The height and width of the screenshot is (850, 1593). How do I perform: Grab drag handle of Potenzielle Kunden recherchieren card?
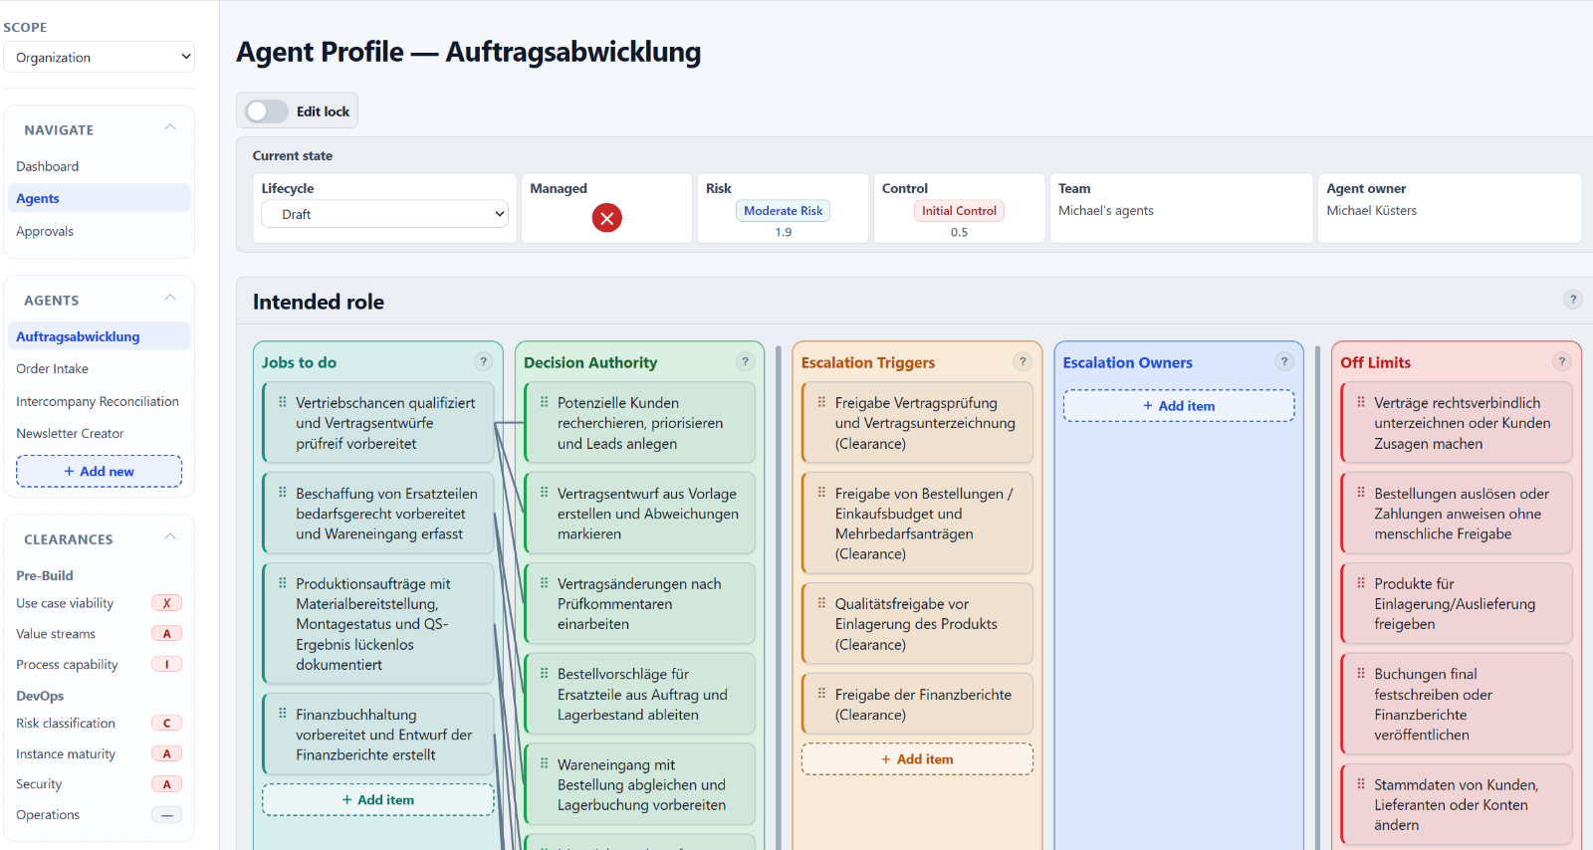(545, 402)
